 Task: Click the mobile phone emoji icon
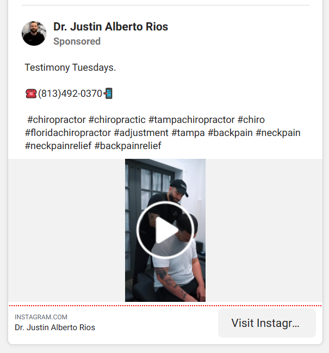pyautogui.click(x=108, y=94)
